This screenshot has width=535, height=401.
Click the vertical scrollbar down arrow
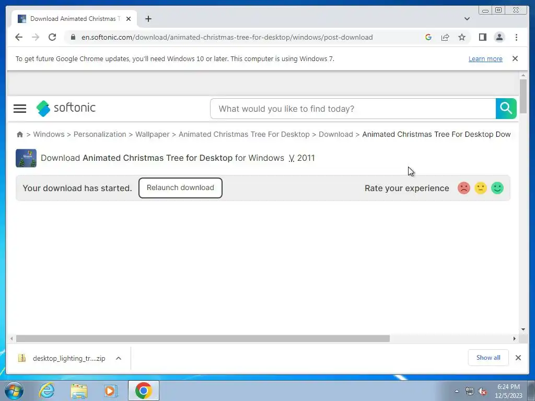[x=523, y=329]
